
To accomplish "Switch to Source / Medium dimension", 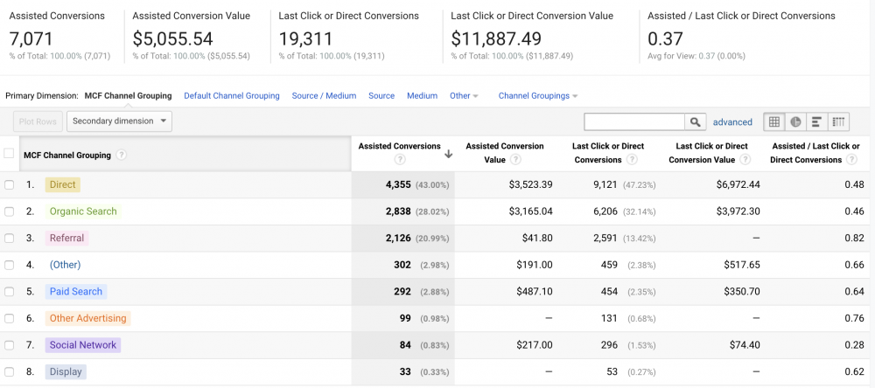I will pos(324,96).
